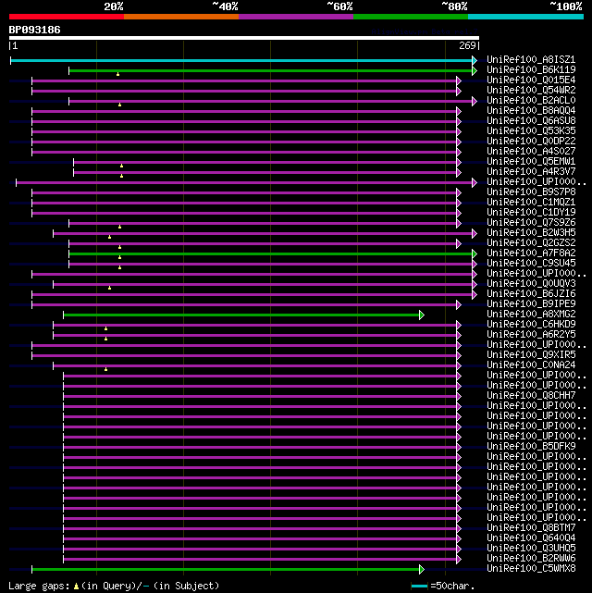Open hit UniRef100_B9IPE9
This screenshot has height=593, width=592.
click(531, 304)
